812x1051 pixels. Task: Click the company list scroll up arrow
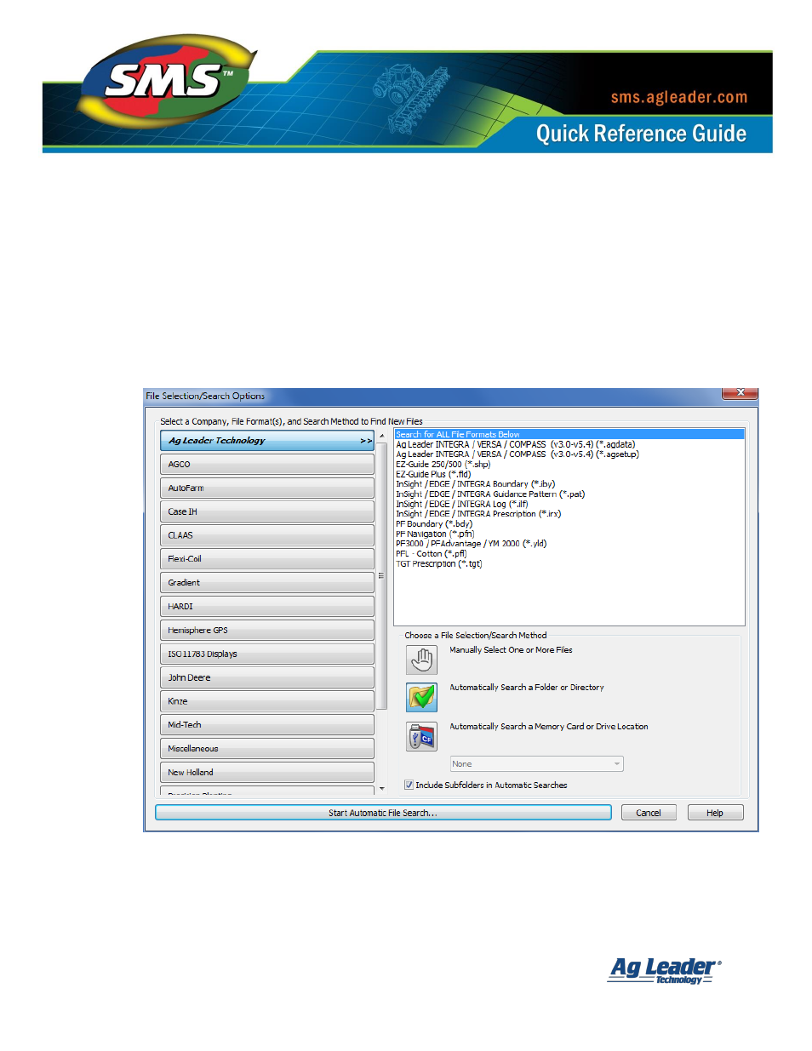381,436
